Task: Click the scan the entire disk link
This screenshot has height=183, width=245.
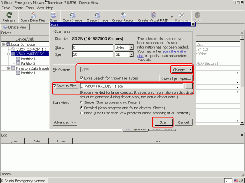Action: click(161, 53)
